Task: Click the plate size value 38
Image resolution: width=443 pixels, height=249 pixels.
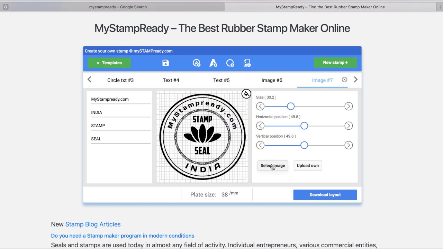Action: [225, 195]
